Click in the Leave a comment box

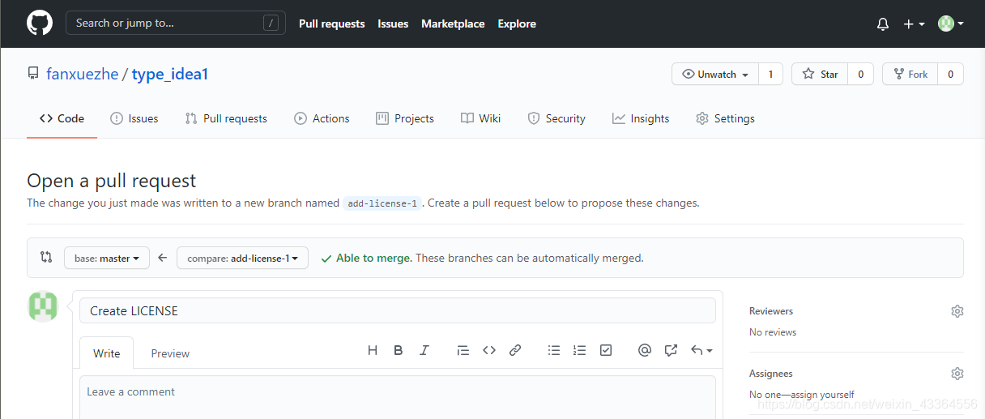tap(397, 397)
